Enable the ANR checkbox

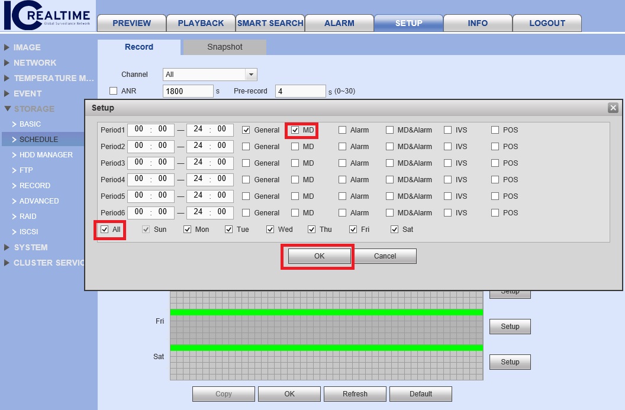click(114, 91)
